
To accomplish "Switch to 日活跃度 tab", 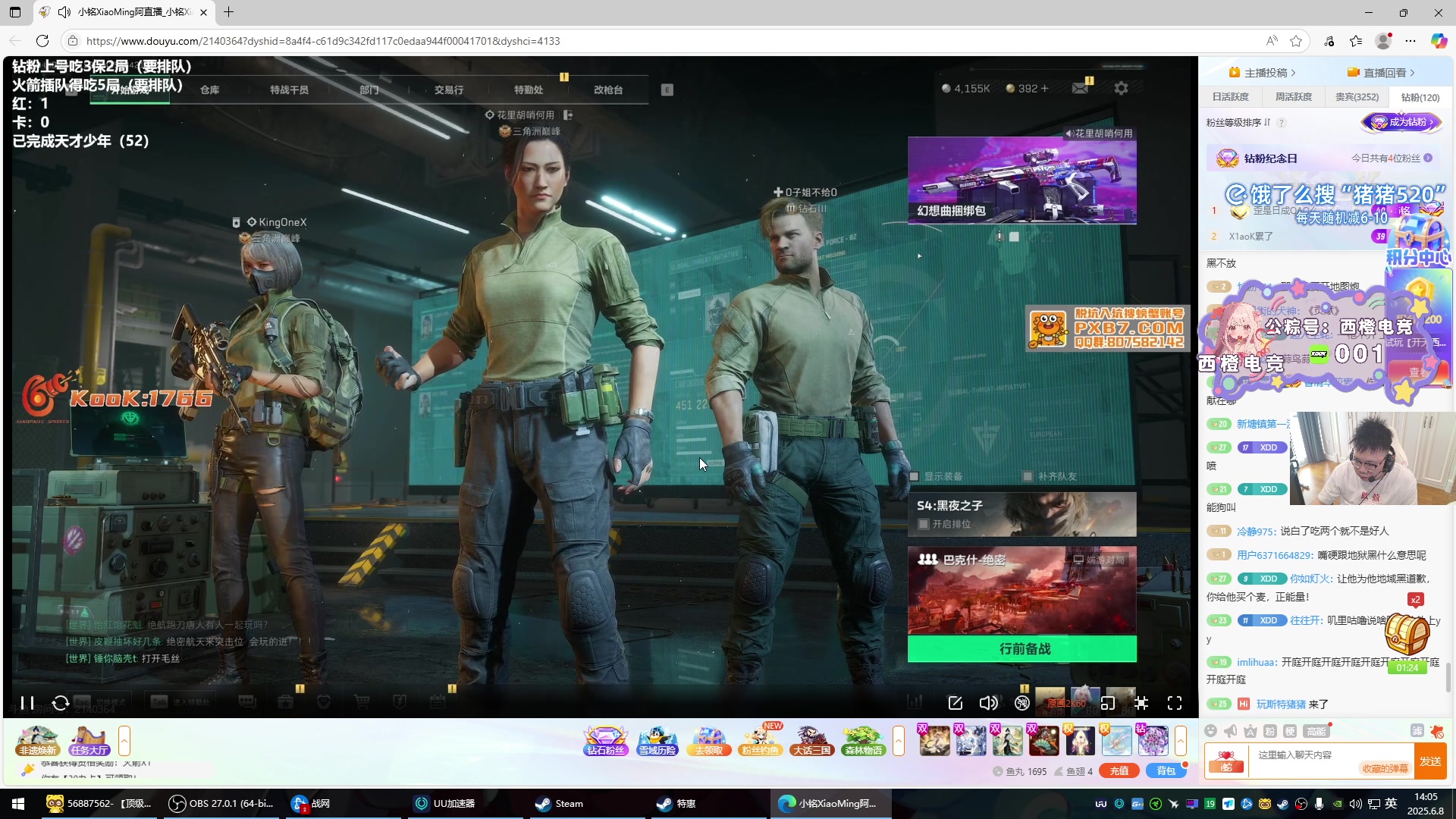I will pos(1230,97).
